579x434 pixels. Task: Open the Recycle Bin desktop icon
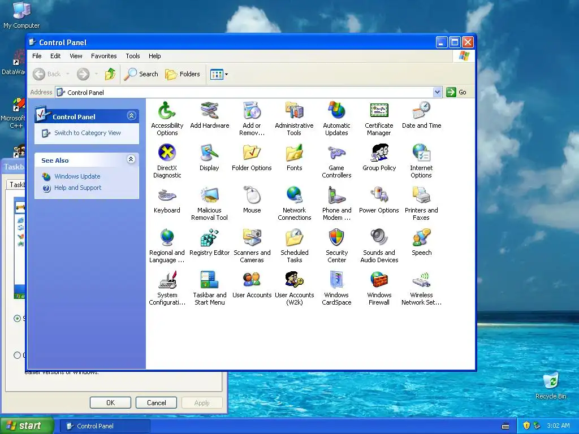551,385
